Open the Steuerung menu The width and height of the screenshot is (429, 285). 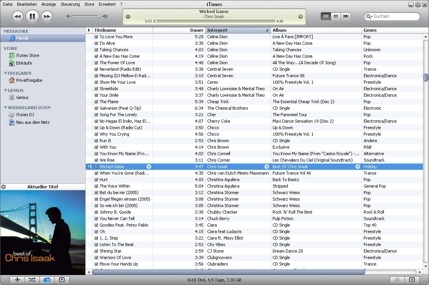point(70,4)
